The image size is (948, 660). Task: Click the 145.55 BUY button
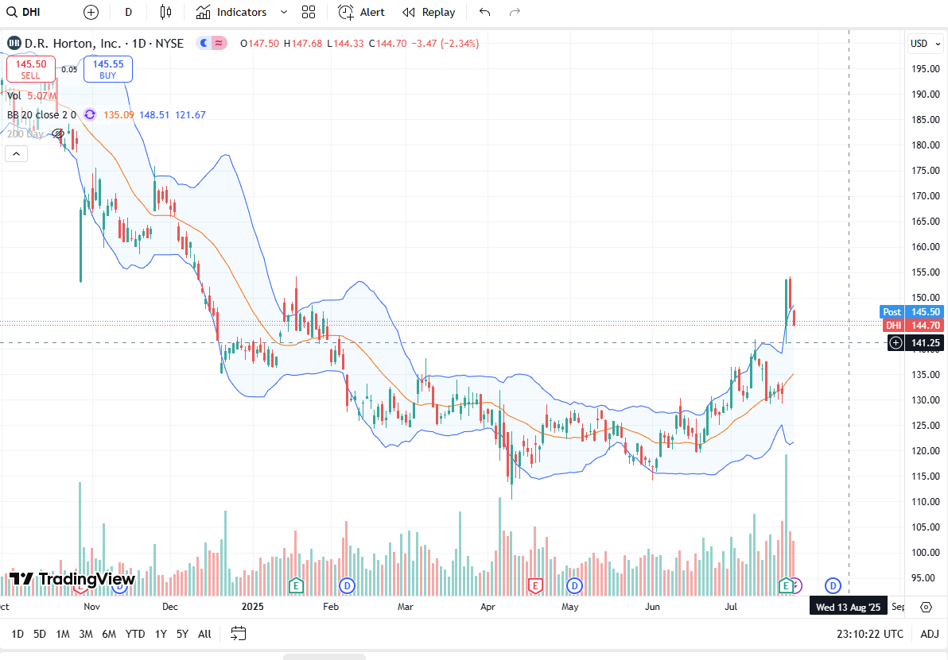coord(107,69)
